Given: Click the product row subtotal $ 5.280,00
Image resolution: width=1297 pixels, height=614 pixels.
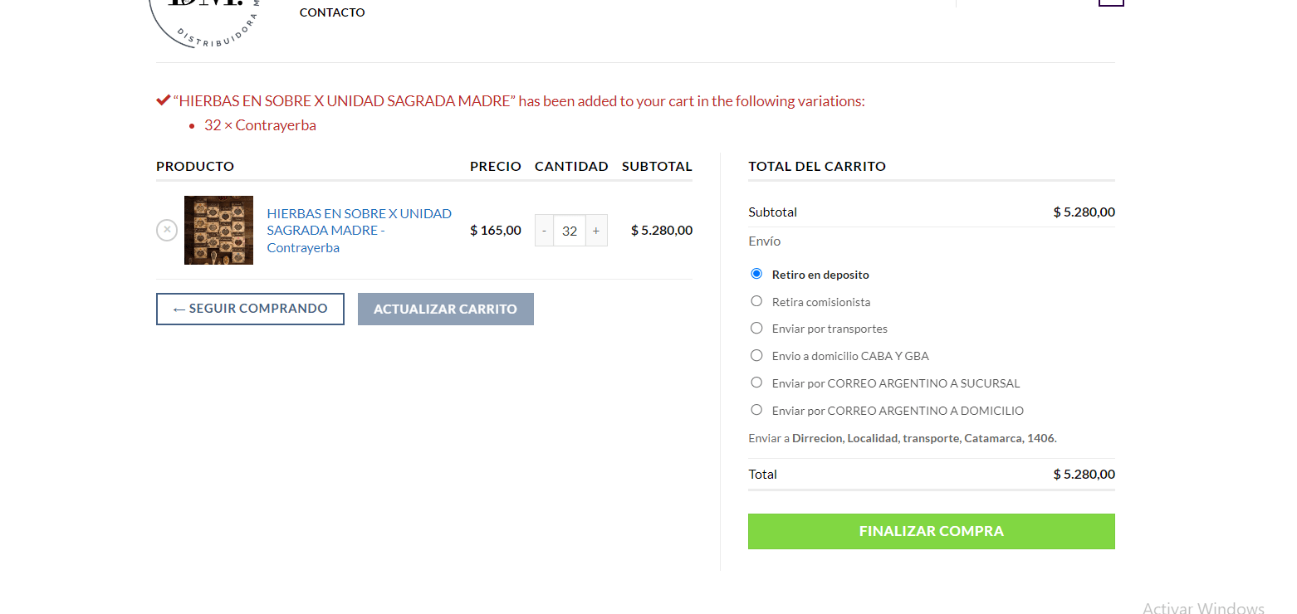Looking at the screenshot, I should click(x=662, y=231).
